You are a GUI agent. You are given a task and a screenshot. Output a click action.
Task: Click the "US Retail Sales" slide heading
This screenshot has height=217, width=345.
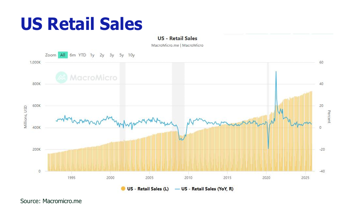pos(81,24)
